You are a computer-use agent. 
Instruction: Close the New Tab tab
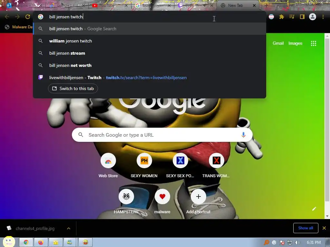coord(254,5)
